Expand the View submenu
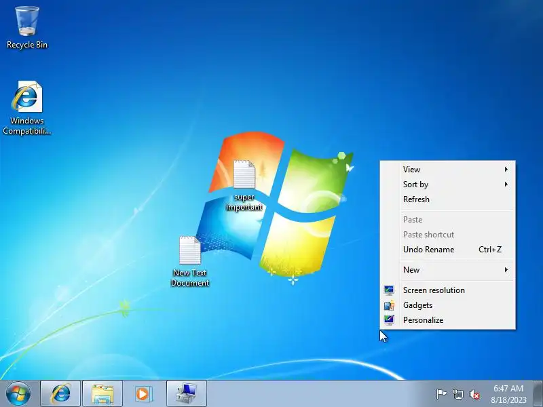Screen dimensions: 543x407 click(x=448, y=170)
